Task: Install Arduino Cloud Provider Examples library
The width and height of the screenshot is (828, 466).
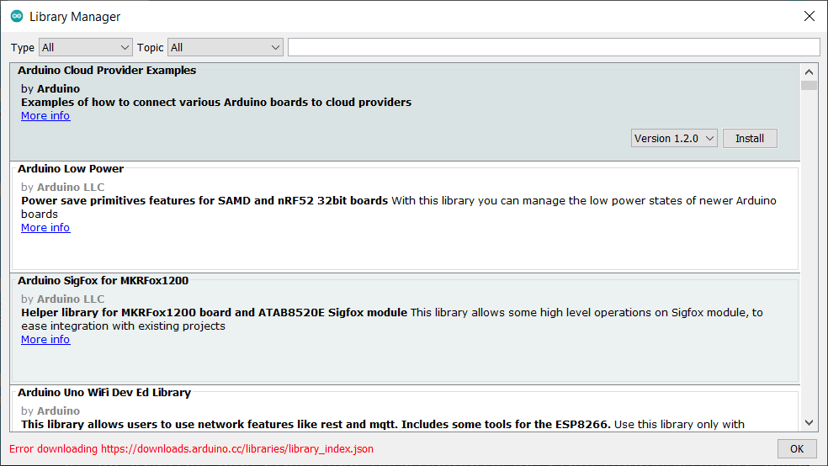Action: (x=749, y=139)
